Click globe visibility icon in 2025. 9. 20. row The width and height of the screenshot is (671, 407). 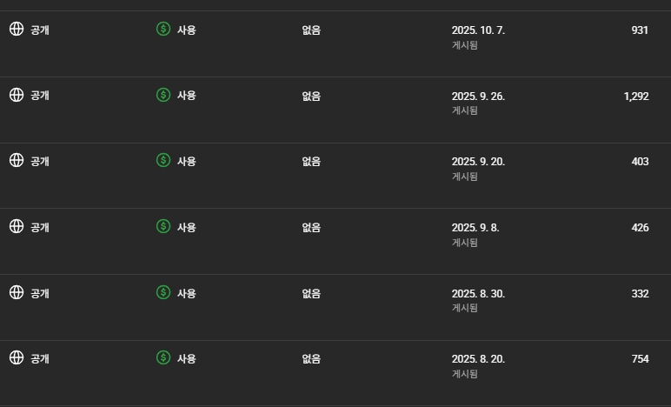click(16, 160)
